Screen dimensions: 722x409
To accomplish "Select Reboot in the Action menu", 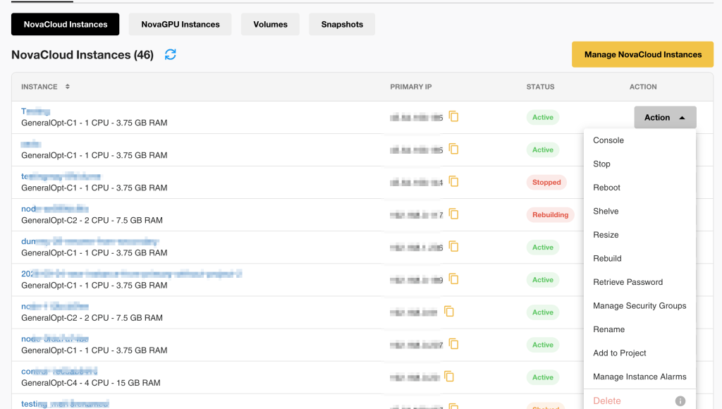I will pos(606,188).
